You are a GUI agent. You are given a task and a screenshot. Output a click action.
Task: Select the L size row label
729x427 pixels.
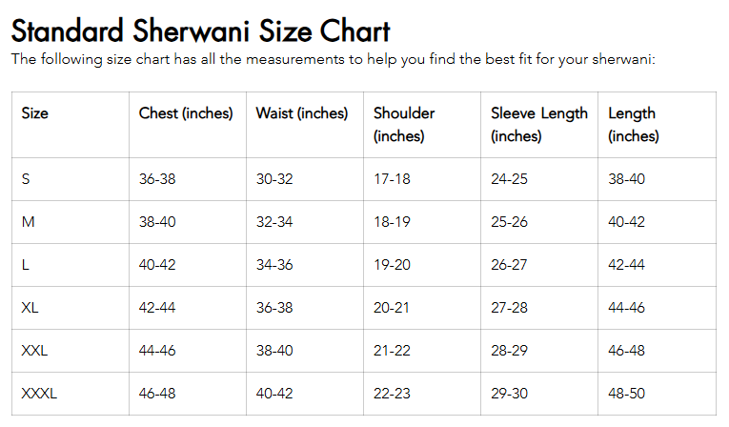click(25, 265)
